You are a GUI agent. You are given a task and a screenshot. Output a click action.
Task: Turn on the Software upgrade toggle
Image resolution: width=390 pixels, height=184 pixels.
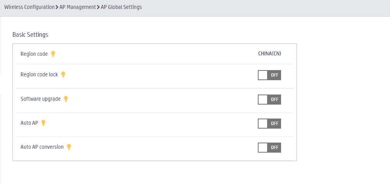[269, 100]
